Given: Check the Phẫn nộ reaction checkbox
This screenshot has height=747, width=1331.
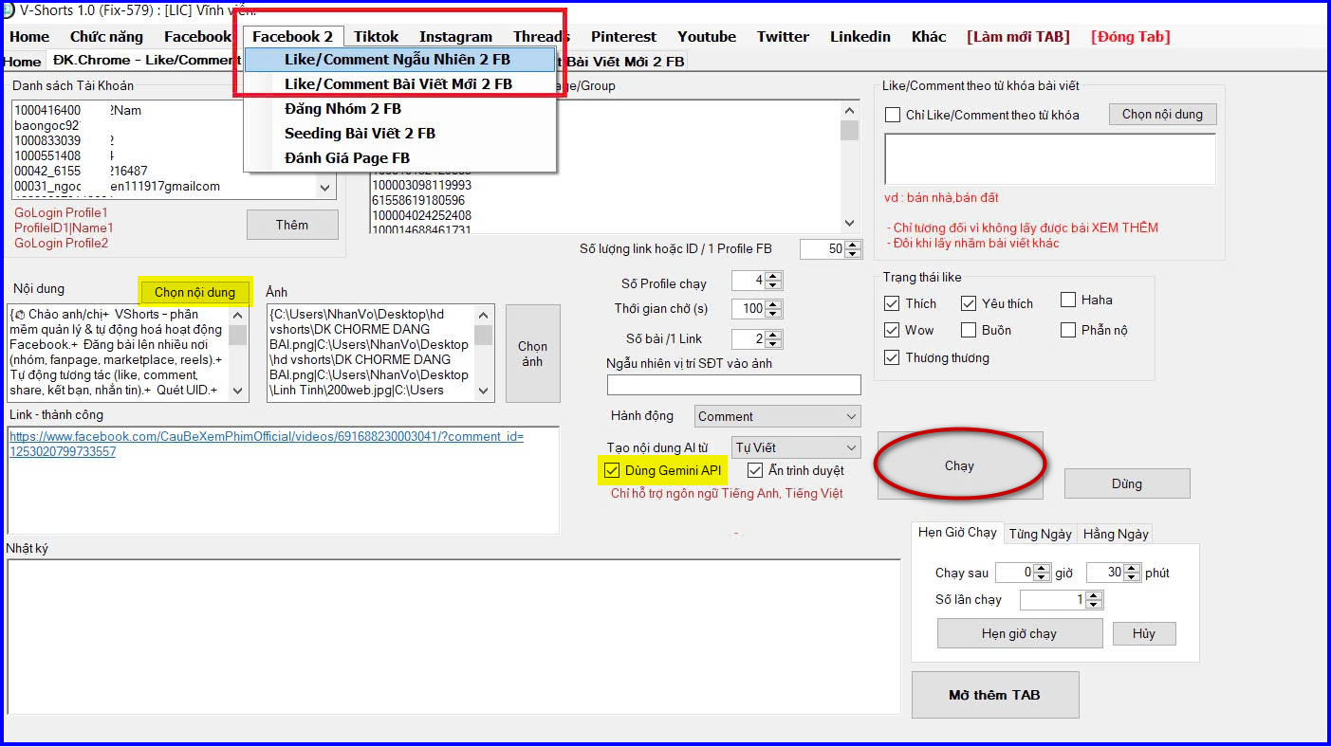Looking at the screenshot, I should (1068, 330).
